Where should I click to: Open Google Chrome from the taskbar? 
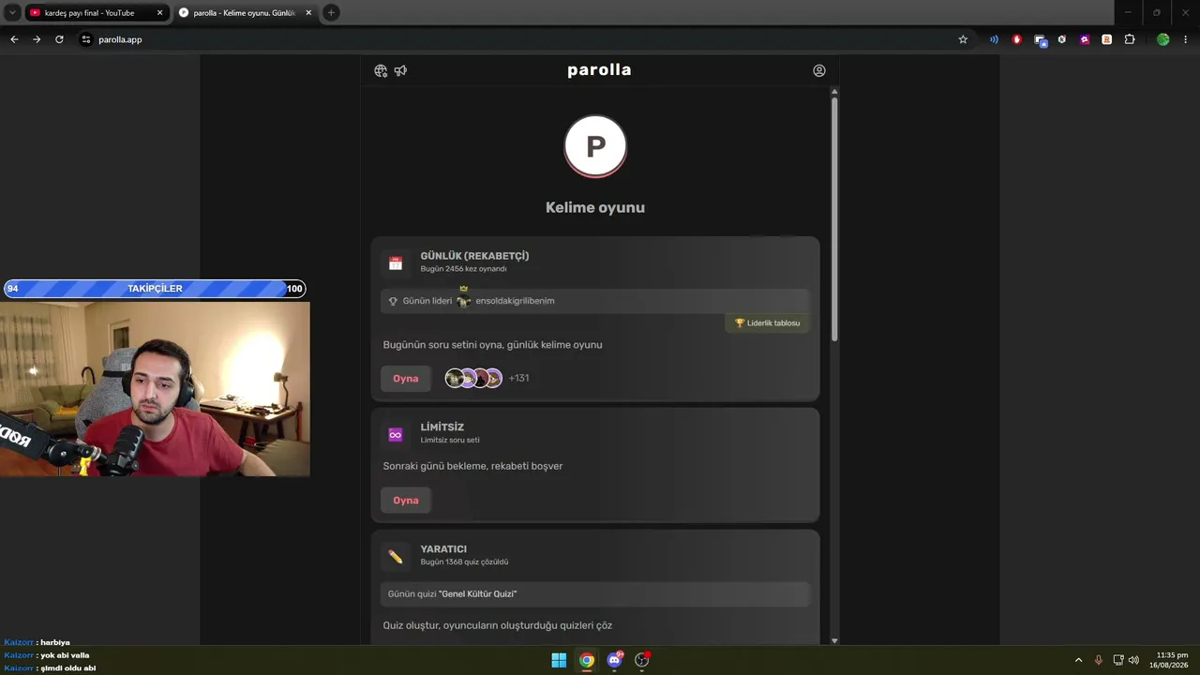pyautogui.click(x=587, y=660)
